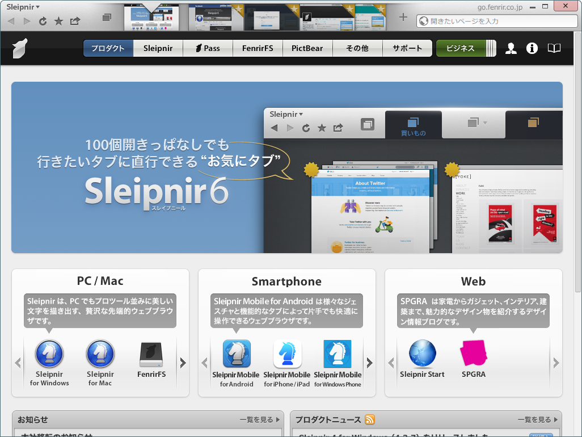Open the Sleipnir Mobile for iPhone / iPad icon

(287, 354)
